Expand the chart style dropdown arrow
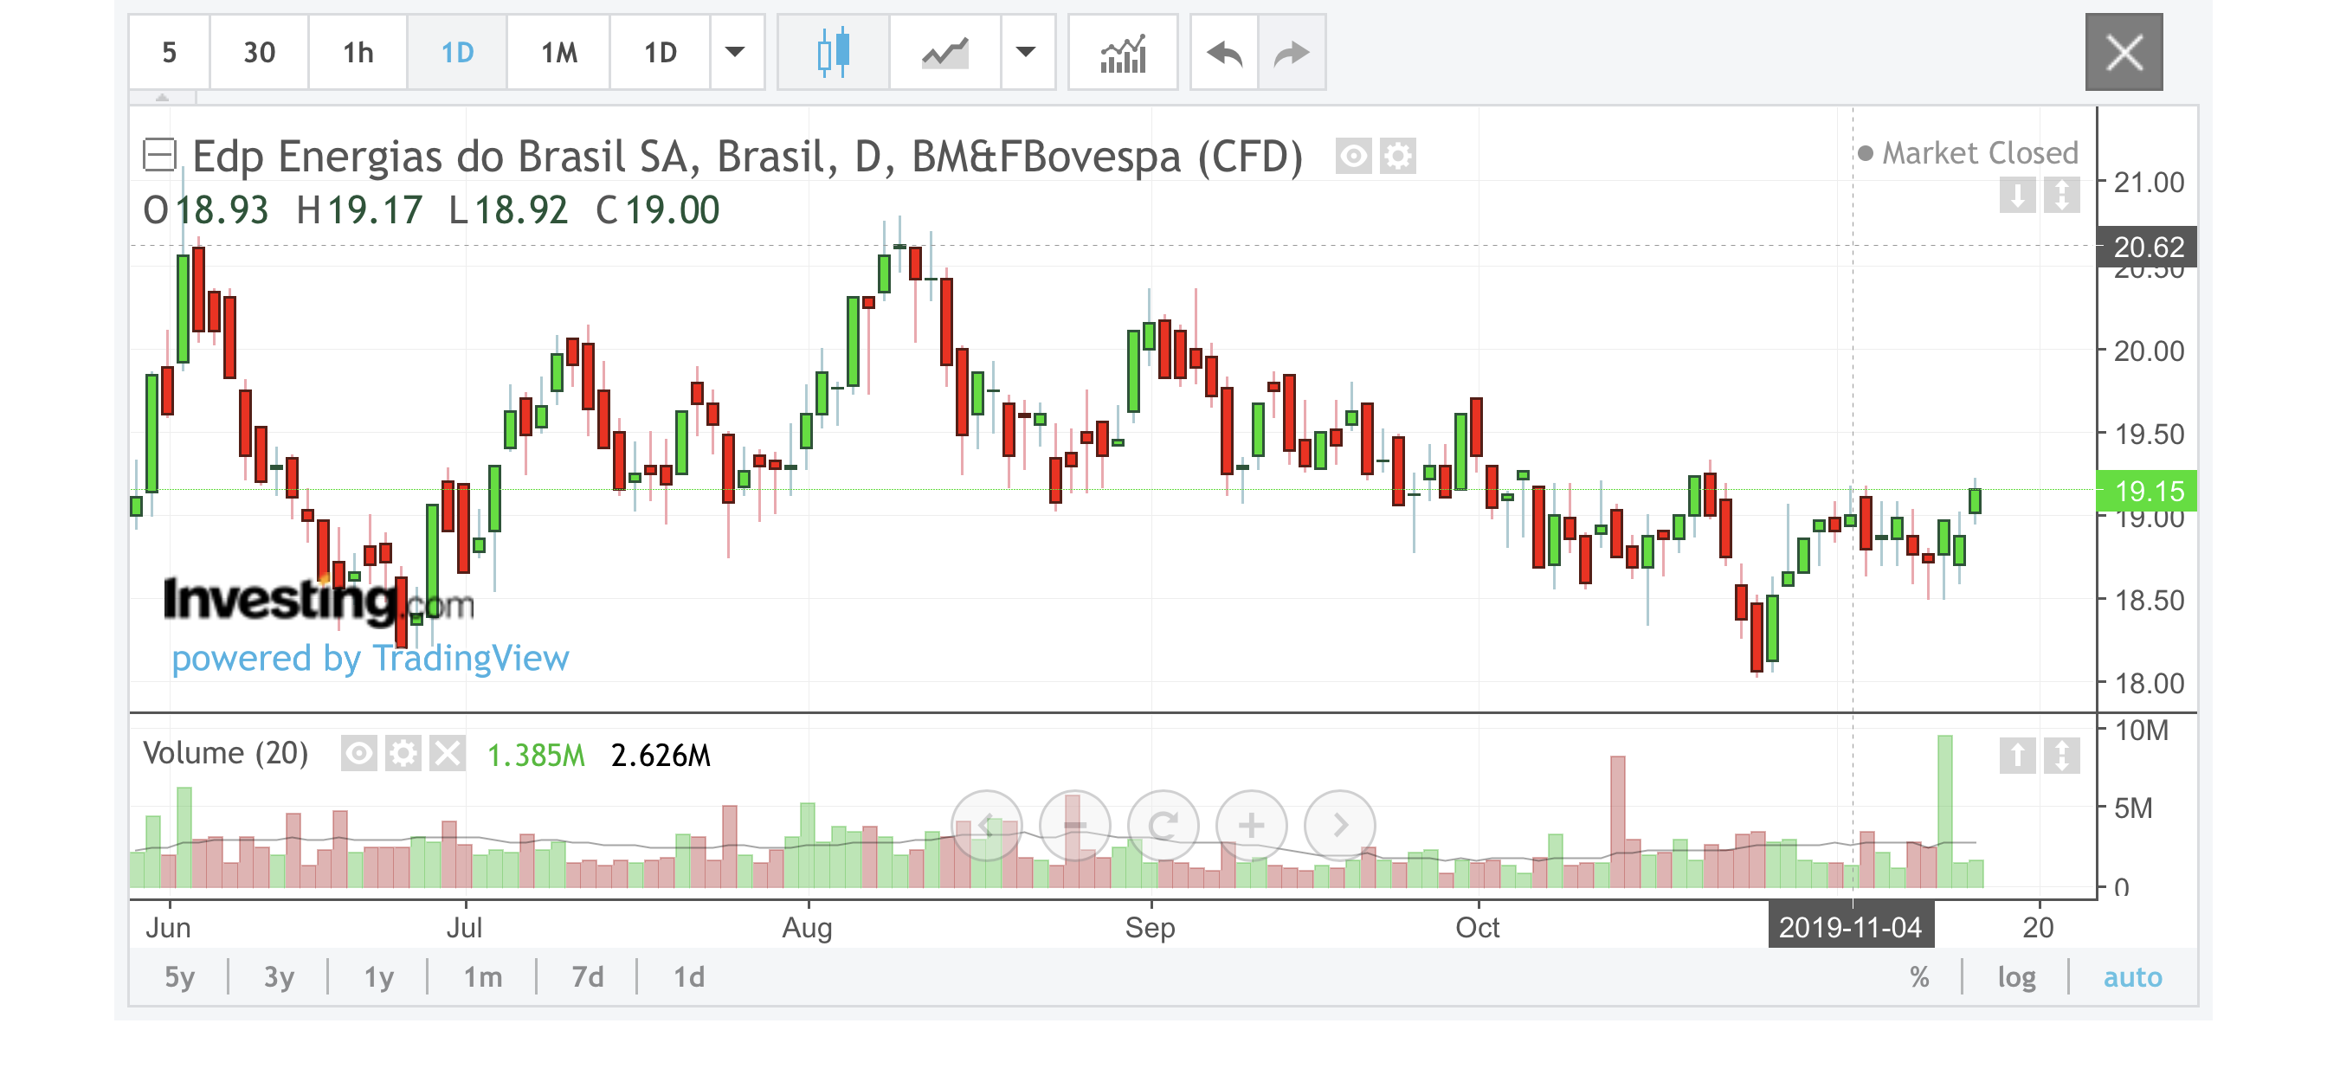Screen dimensions: 2327x1075 coord(1025,53)
